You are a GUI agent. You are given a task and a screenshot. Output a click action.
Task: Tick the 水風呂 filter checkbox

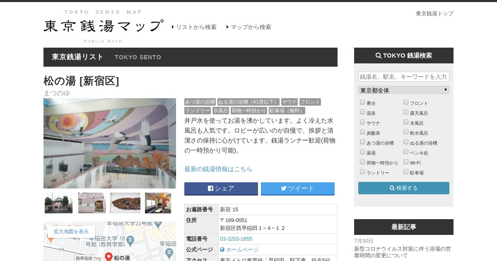coord(406,122)
